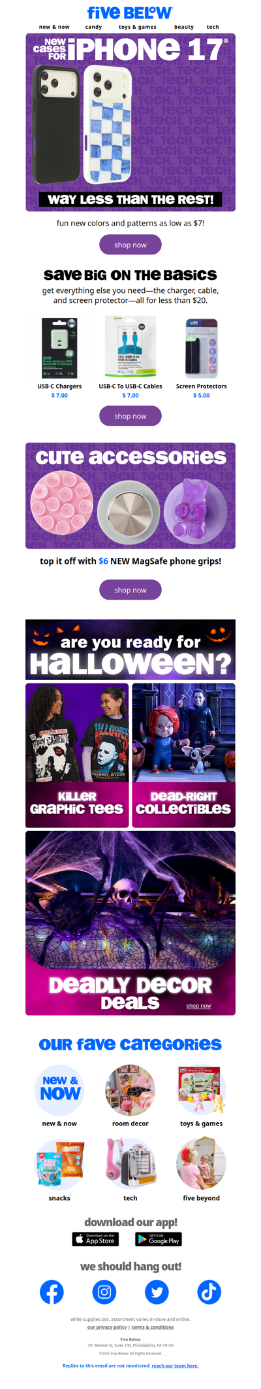Screen dimensions: 261x1389
Task: Tap the Google Play download badge
Action: 159,1239
